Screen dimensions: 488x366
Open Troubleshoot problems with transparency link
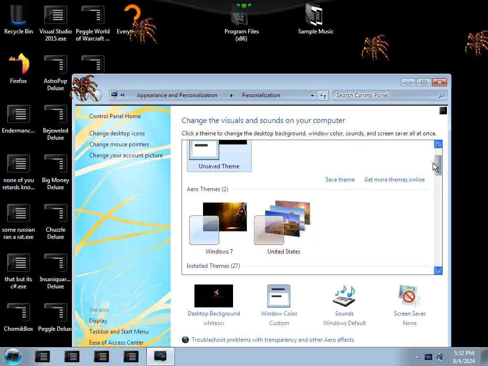pyautogui.click(x=273, y=340)
